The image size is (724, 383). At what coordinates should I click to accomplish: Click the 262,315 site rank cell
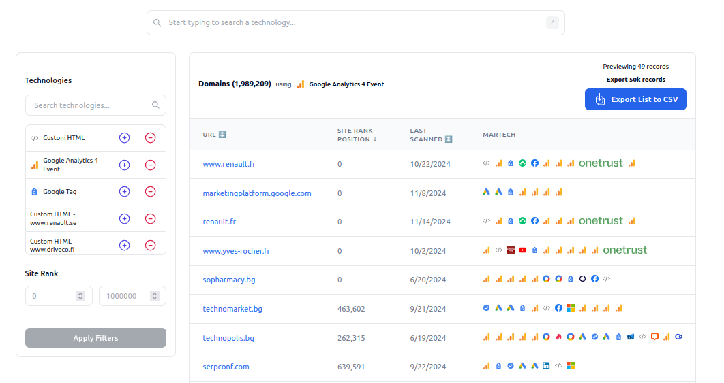[x=351, y=338]
